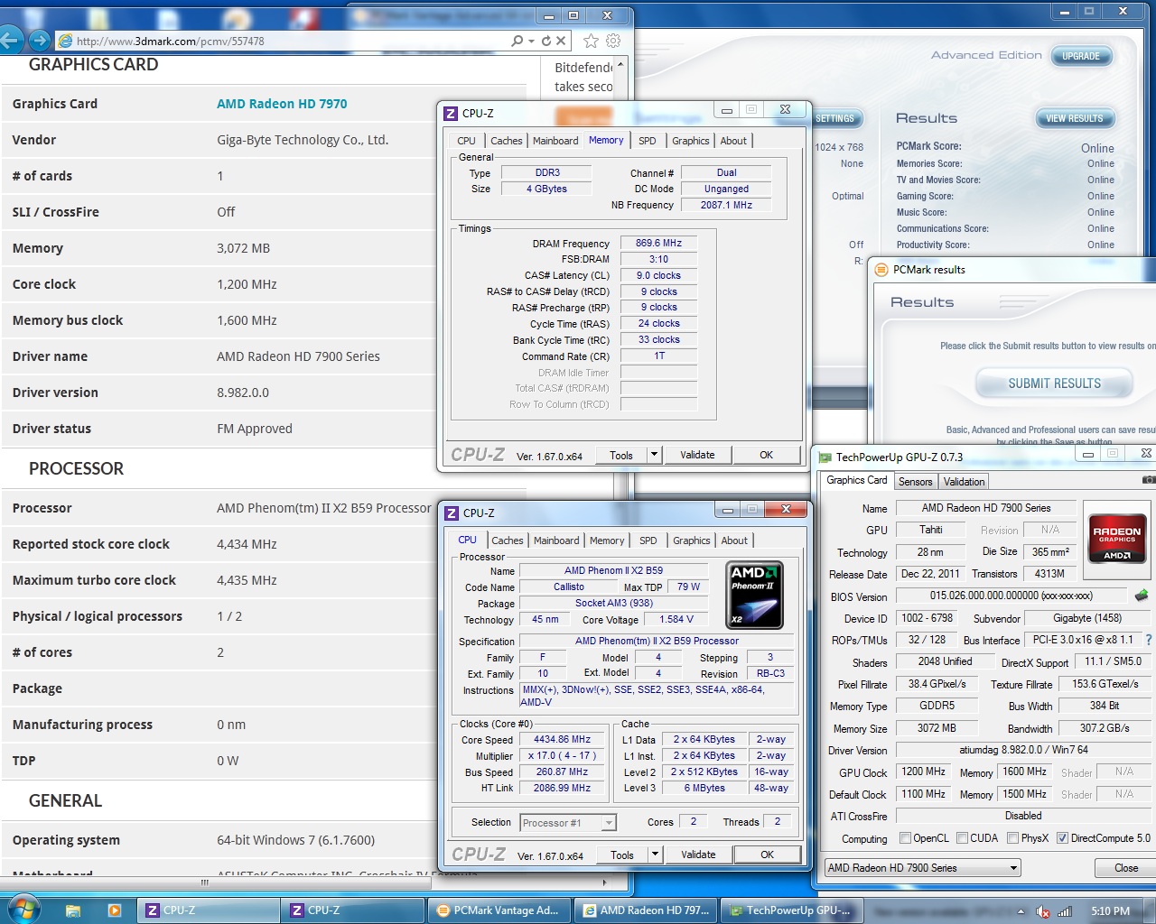Viewport: 1156px width, 924px height.
Task: Open Graphics tab in lower CPU-Z window
Action: [x=692, y=541]
